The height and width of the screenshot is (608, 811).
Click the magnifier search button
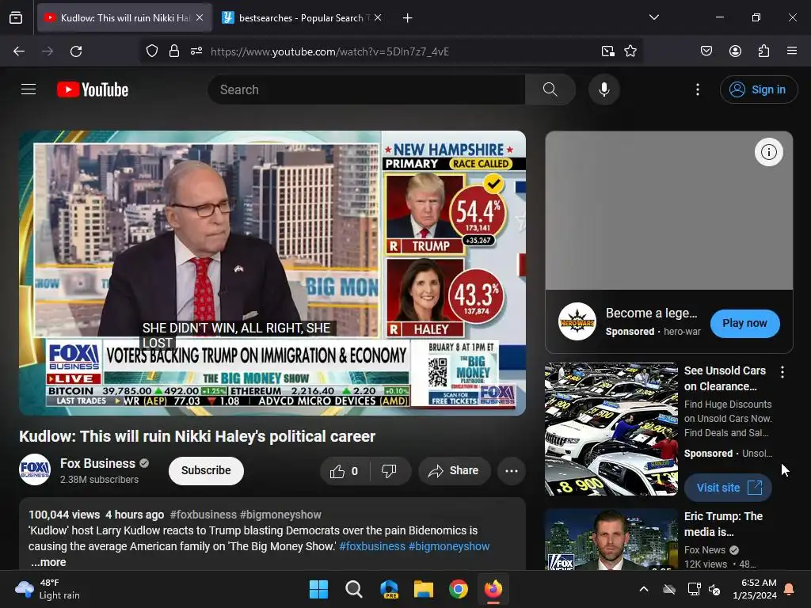coord(550,89)
